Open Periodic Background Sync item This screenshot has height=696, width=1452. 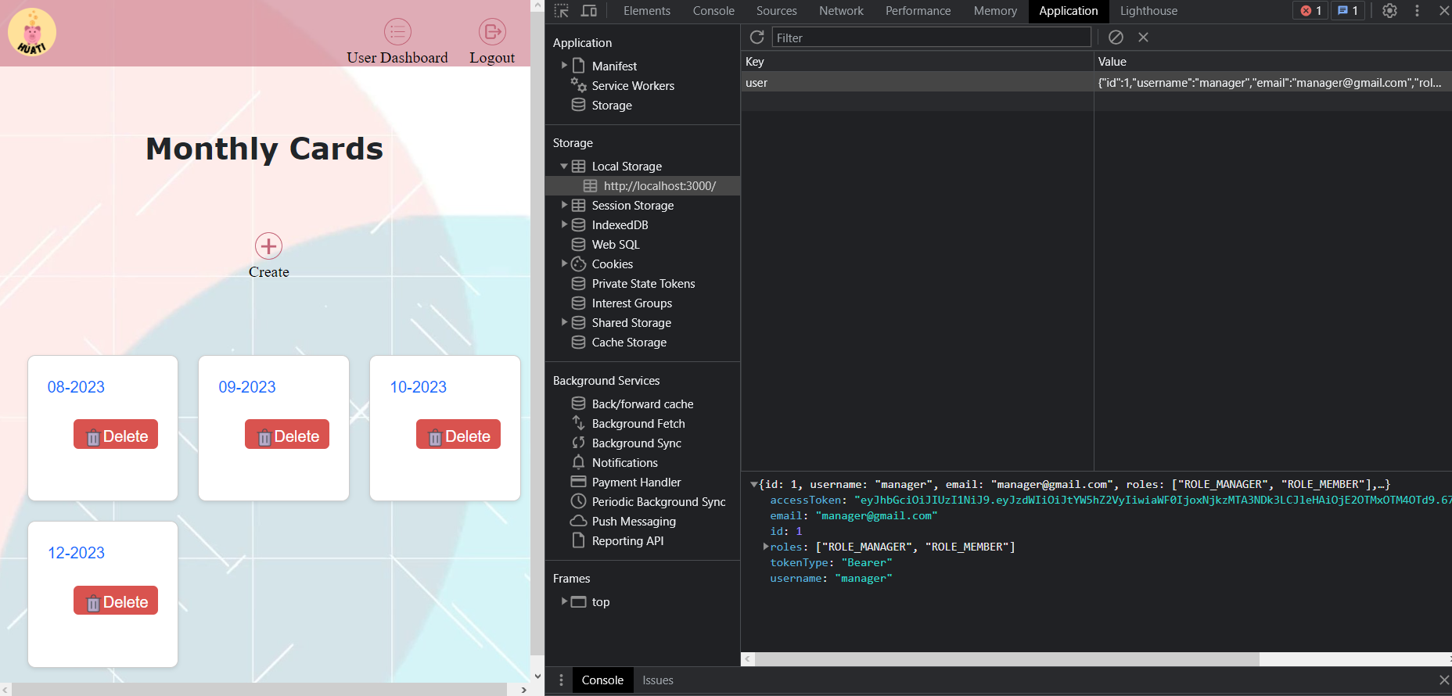659,502
